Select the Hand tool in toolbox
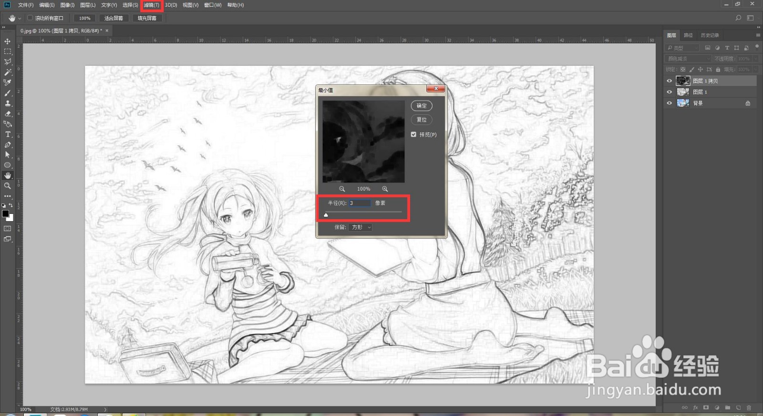The image size is (763, 416). [8, 175]
